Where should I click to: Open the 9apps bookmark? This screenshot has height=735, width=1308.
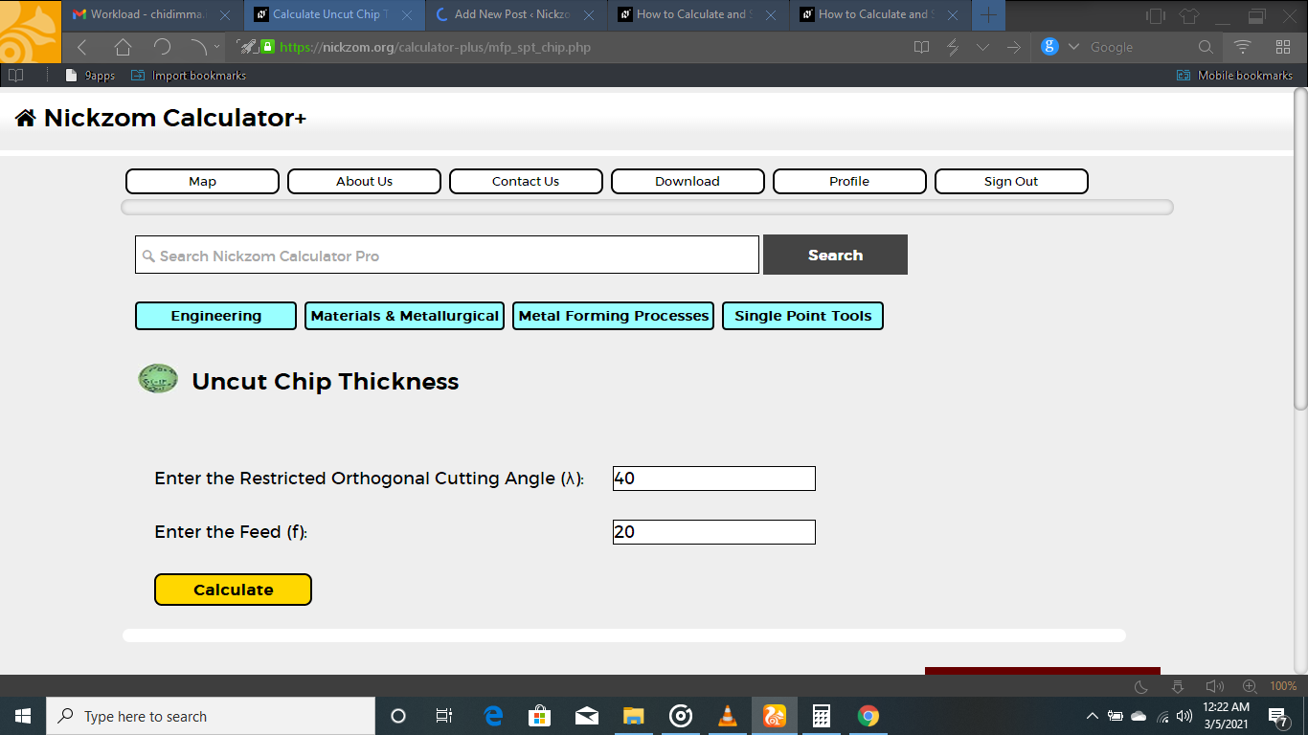[x=90, y=76]
